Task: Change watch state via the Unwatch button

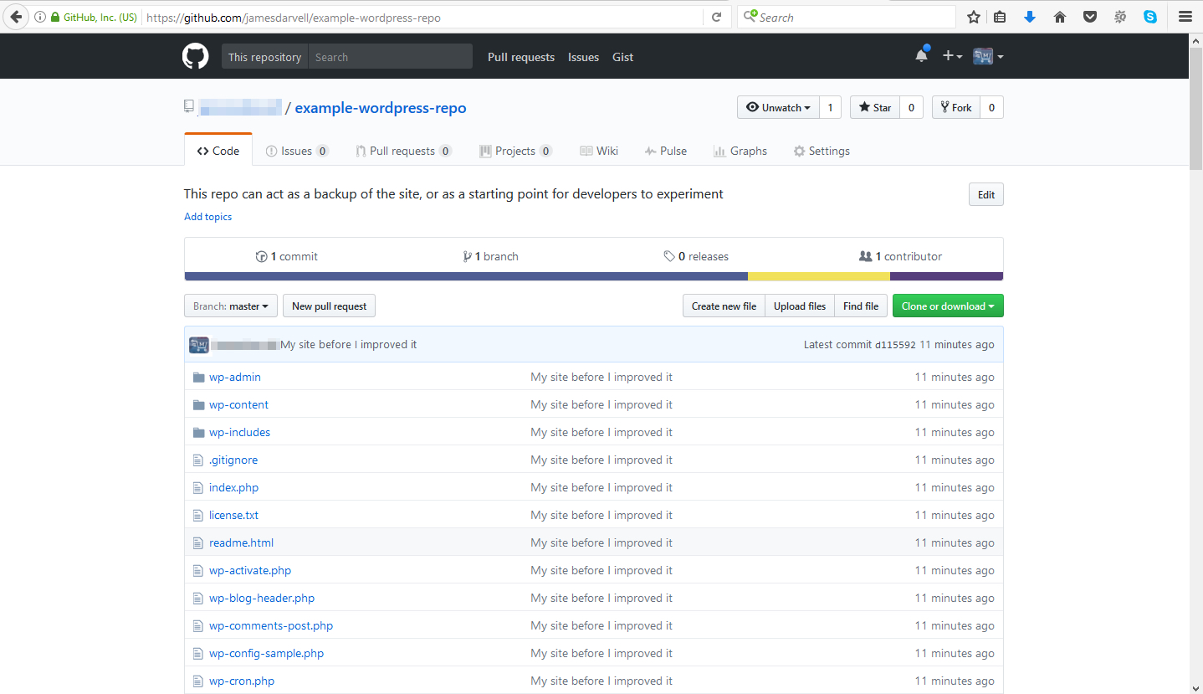Action: [x=777, y=107]
